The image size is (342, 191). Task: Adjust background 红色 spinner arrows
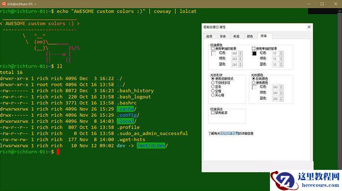coord(281,54)
